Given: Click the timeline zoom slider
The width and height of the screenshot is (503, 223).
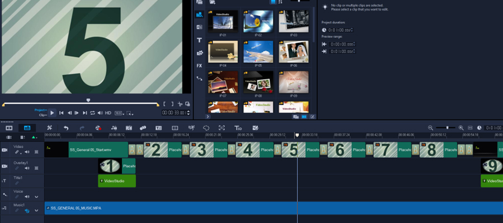Looking at the screenshot, I should 447,128.
